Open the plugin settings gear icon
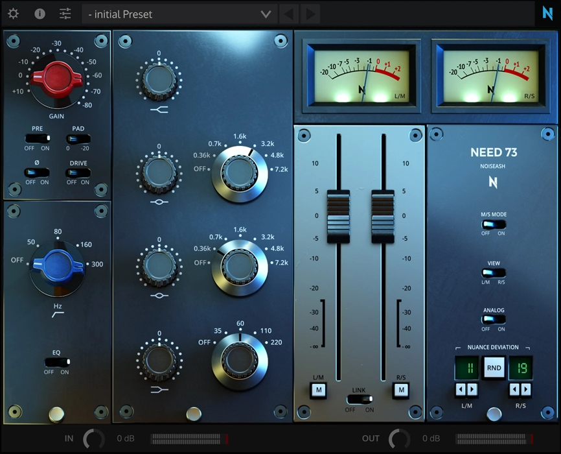Image resolution: width=561 pixels, height=454 pixels. [x=14, y=14]
